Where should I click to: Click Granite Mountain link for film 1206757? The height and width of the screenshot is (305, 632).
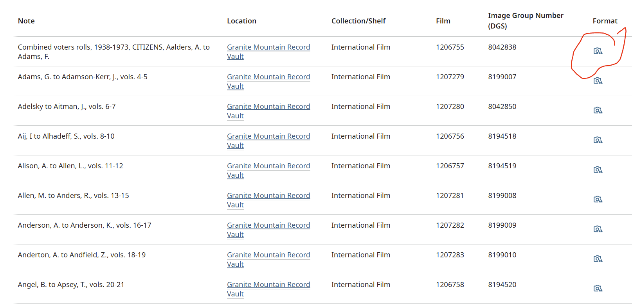[268, 166]
